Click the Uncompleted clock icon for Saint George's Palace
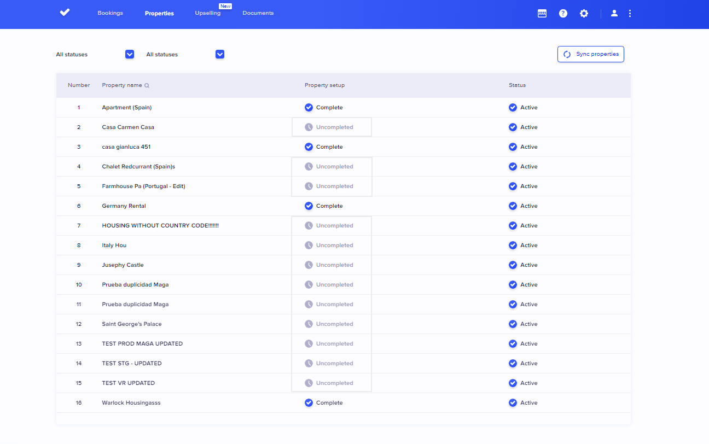The height and width of the screenshot is (444, 709). [x=309, y=324]
